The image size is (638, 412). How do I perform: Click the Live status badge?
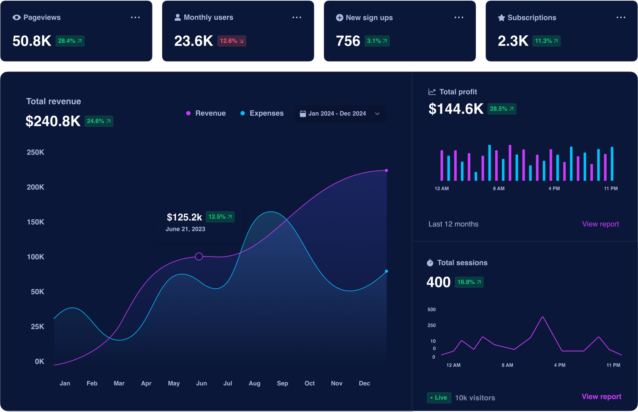439,398
